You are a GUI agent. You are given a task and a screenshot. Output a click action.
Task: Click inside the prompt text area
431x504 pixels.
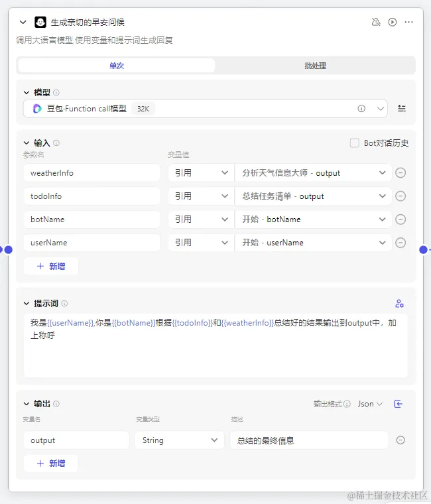pyautogui.click(x=215, y=346)
